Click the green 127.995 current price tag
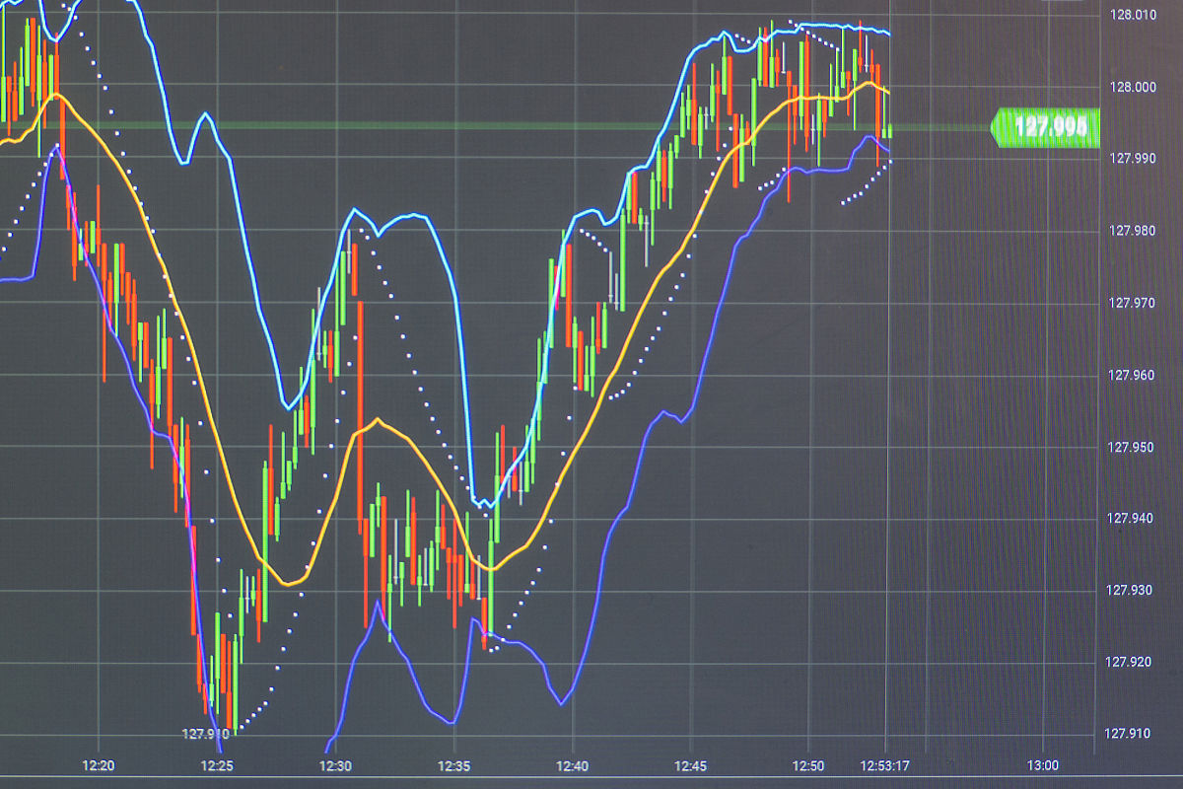 (1047, 127)
